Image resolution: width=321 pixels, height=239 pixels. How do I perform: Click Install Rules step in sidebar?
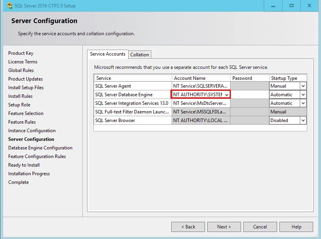[x=20, y=96]
